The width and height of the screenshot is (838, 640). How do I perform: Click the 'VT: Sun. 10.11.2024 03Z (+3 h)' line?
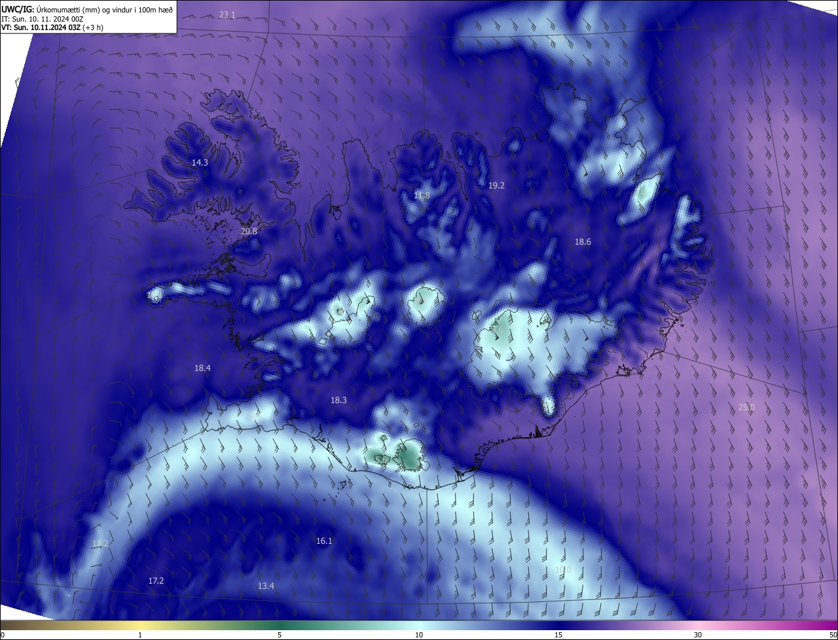[52, 27]
